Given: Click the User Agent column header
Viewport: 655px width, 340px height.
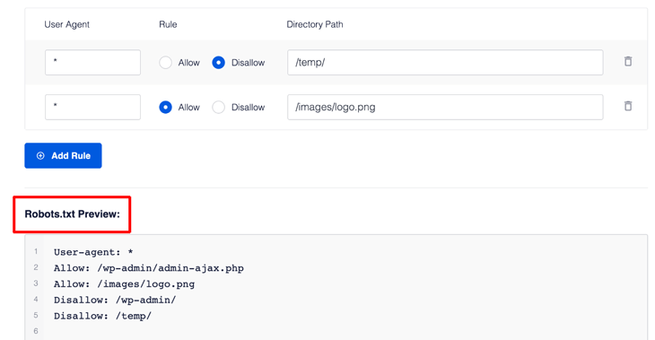Looking at the screenshot, I should pyautogui.click(x=66, y=24).
